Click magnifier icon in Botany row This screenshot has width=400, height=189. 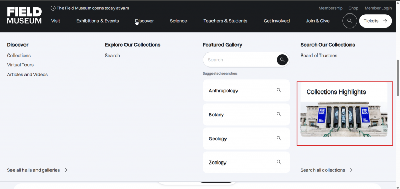[279, 114]
